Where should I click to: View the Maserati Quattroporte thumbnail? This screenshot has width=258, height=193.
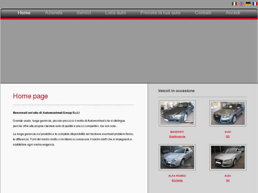177,113
